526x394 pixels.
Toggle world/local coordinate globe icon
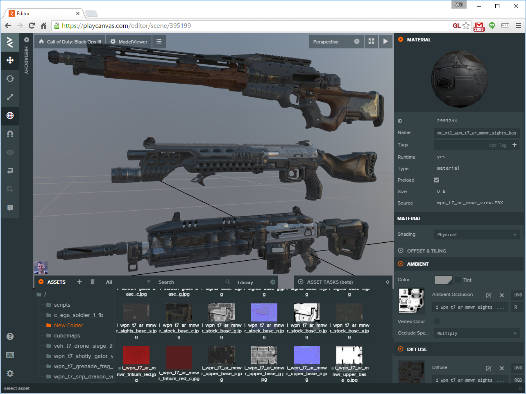point(10,116)
